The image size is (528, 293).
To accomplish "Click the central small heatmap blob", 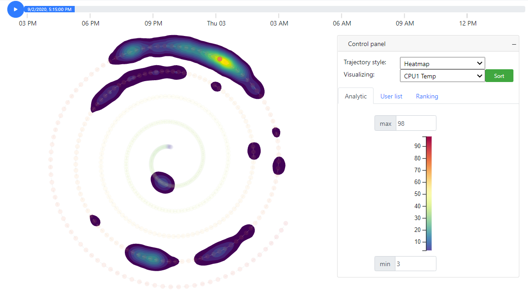I will point(163,182).
